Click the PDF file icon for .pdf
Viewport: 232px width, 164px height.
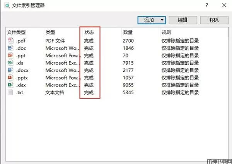[x=11, y=41]
